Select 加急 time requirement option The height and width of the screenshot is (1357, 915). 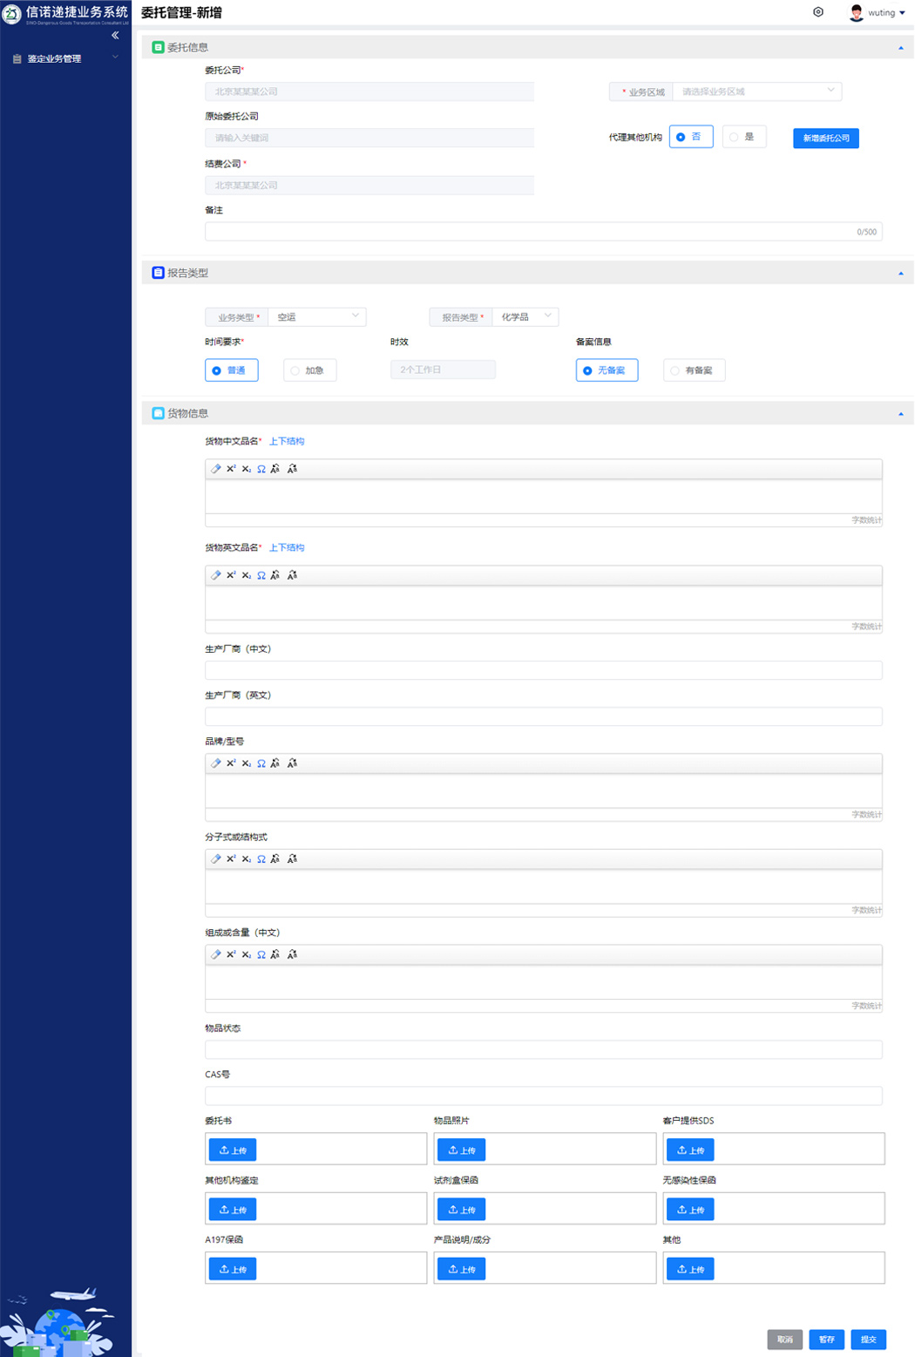coord(309,370)
